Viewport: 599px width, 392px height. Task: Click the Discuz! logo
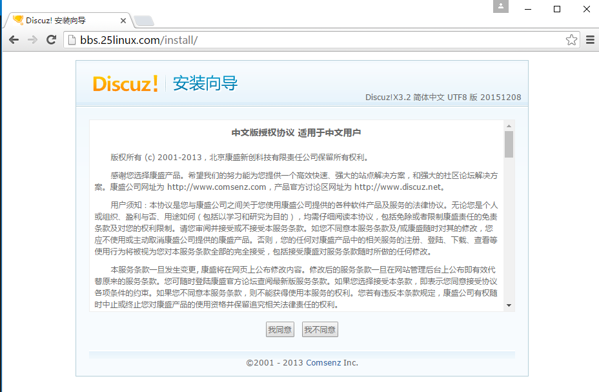click(x=125, y=83)
